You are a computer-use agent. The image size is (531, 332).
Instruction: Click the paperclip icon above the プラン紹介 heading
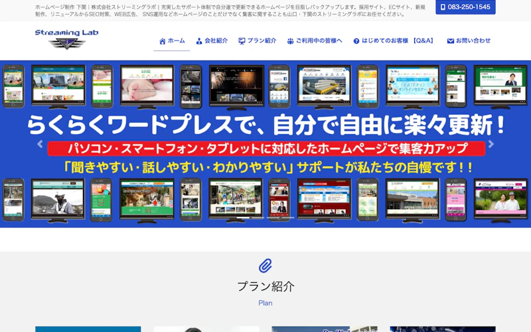(x=265, y=266)
